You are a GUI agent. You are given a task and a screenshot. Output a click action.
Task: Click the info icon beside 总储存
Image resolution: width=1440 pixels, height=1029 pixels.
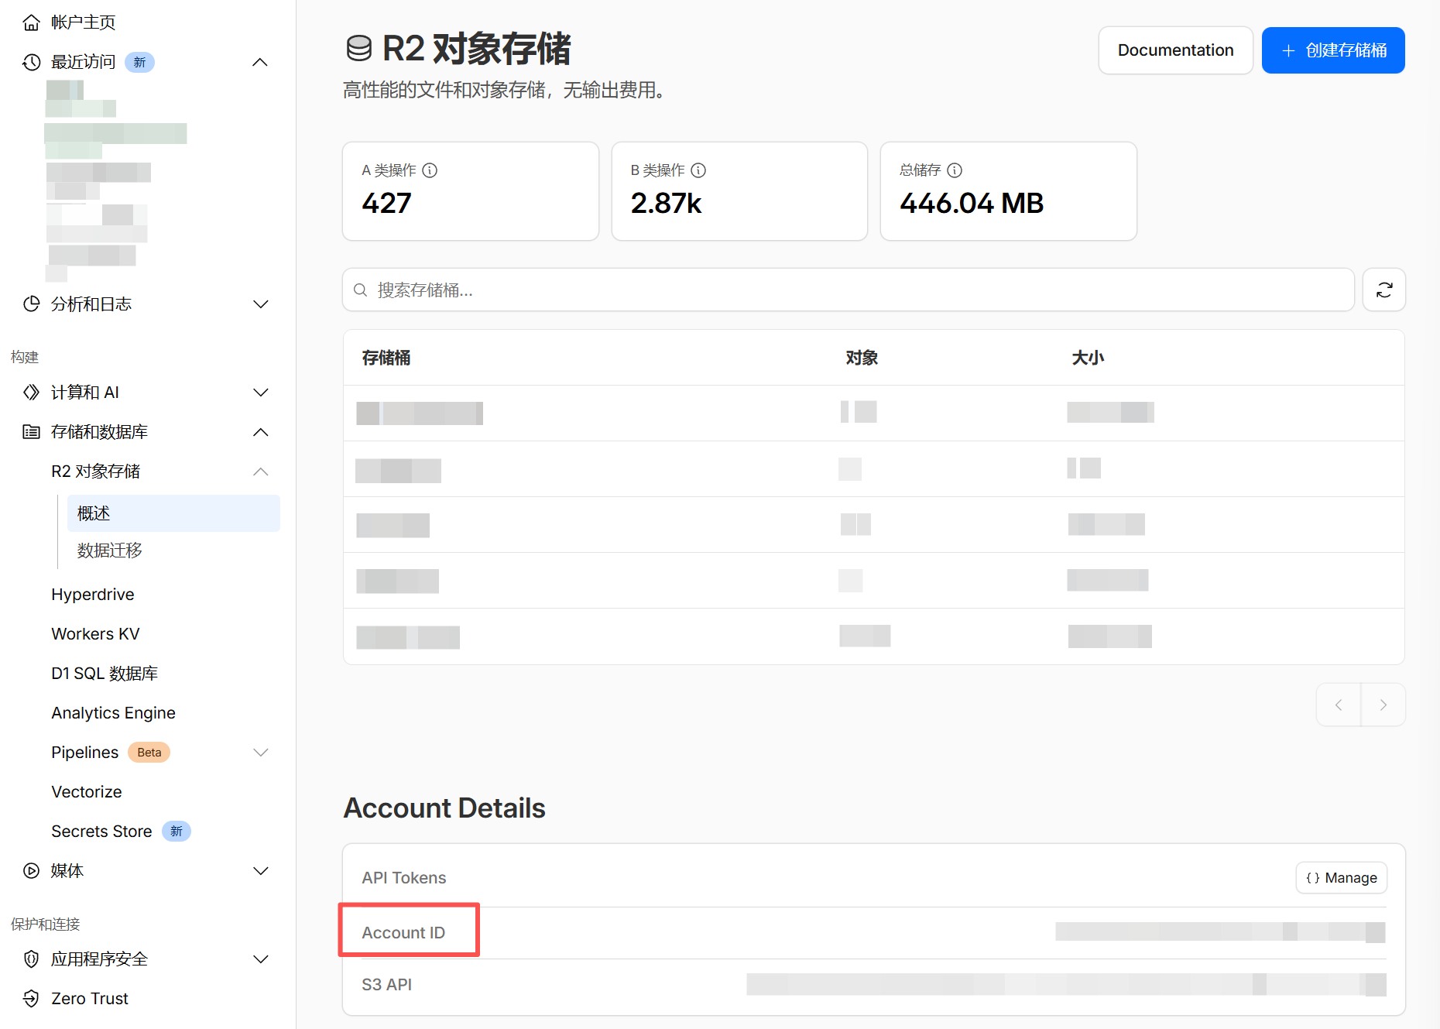tap(955, 170)
